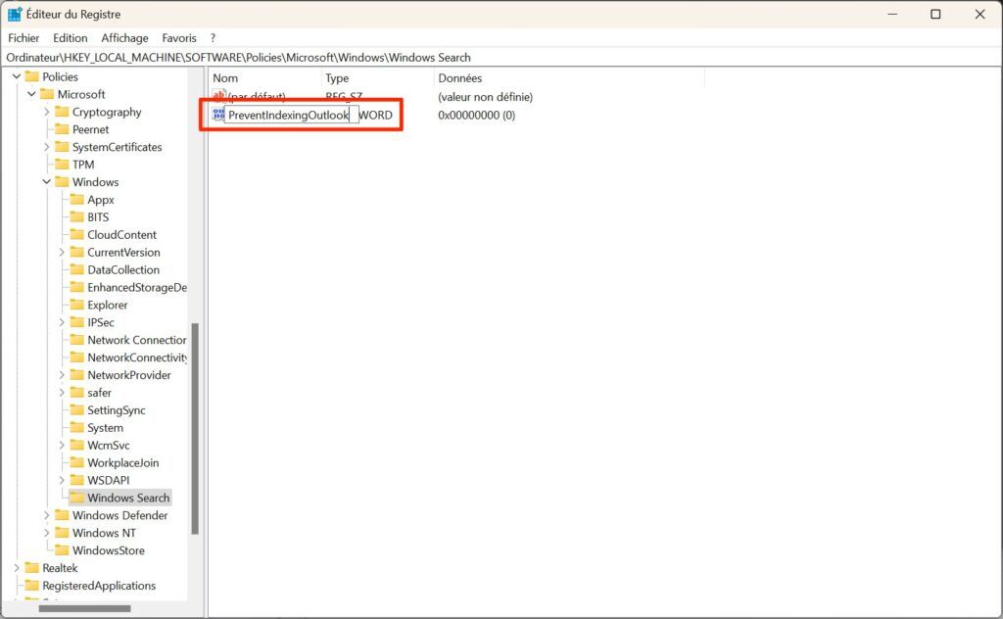This screenshot has width=1003, height=619.
Task: Select the WorkplaceJoin folder icon
Action: pos(76,463)
